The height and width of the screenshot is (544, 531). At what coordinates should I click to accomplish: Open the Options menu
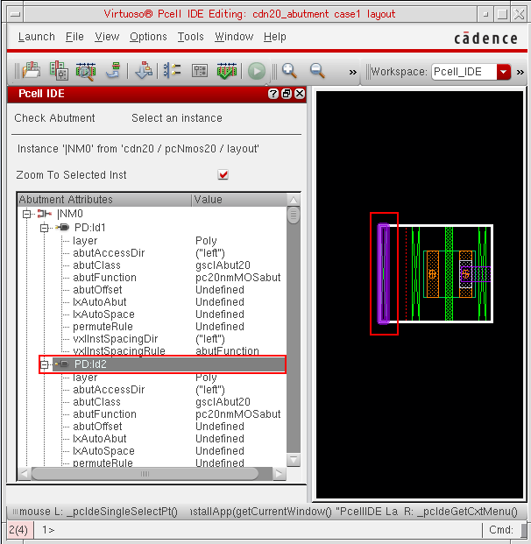point(148,37)
